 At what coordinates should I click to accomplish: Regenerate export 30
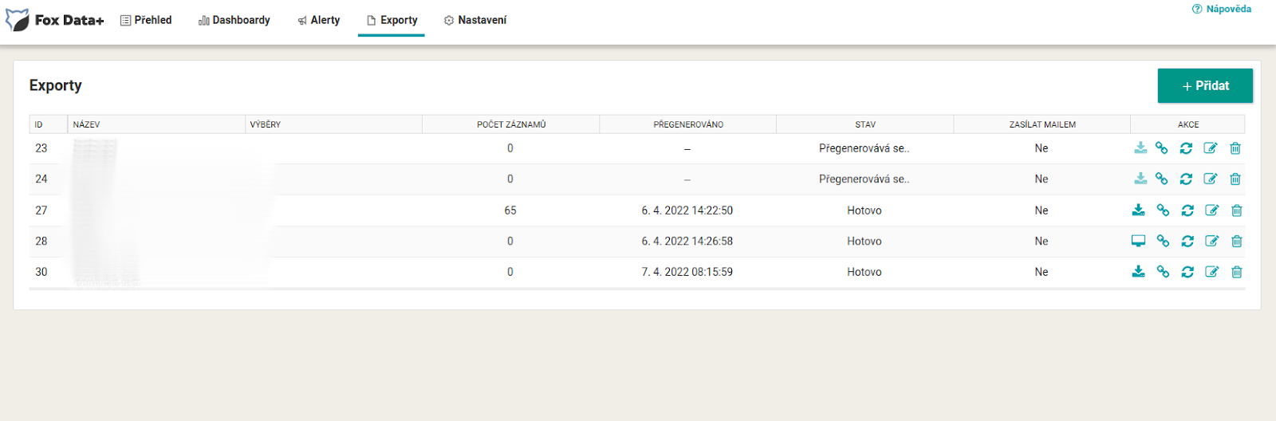pyautogui.click(x=1187, y=272)
